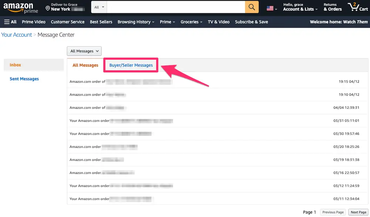The width and height of the screenshot is (370, 217).
Task: Open the message dated 19:15 04/12
Action: (x=218, y=82)
